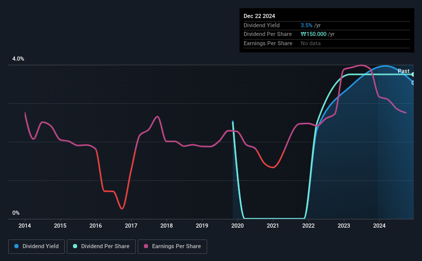Click the teal endpoint marker on Dividend Per Share line
This screenshot has height=261, width=422.
point(413,74)
